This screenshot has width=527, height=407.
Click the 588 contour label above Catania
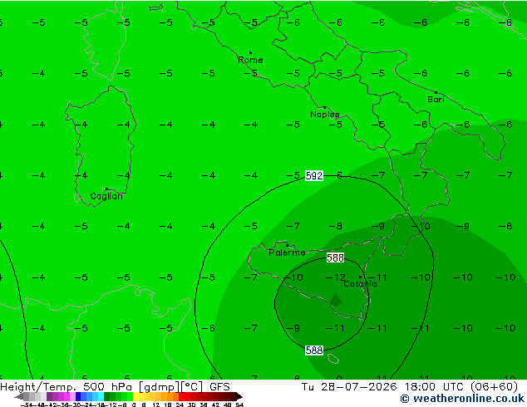tap(335, 257)
